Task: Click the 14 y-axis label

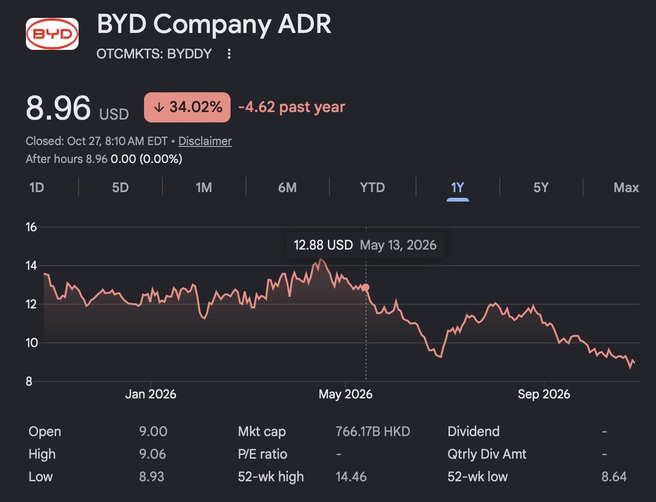Action: tap(32, 266)
